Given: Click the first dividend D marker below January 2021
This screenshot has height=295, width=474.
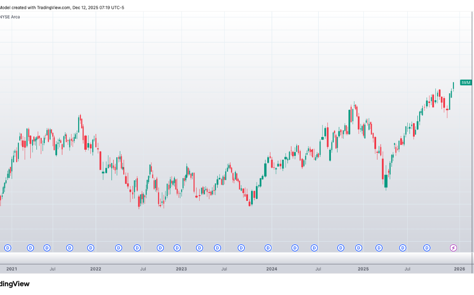Looking at the screenshot, I should (7, 248).
